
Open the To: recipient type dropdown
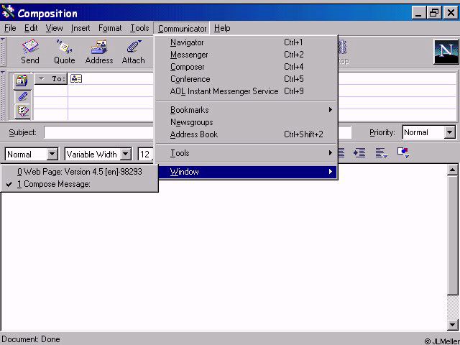click(x=51, y=79)
